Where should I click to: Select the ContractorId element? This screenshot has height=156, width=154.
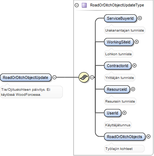point(118,66)
